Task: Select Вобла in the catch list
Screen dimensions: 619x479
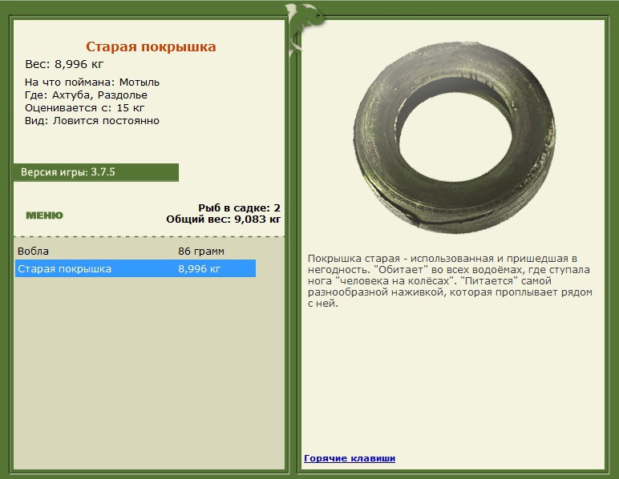Action: [x=136, y=252]
